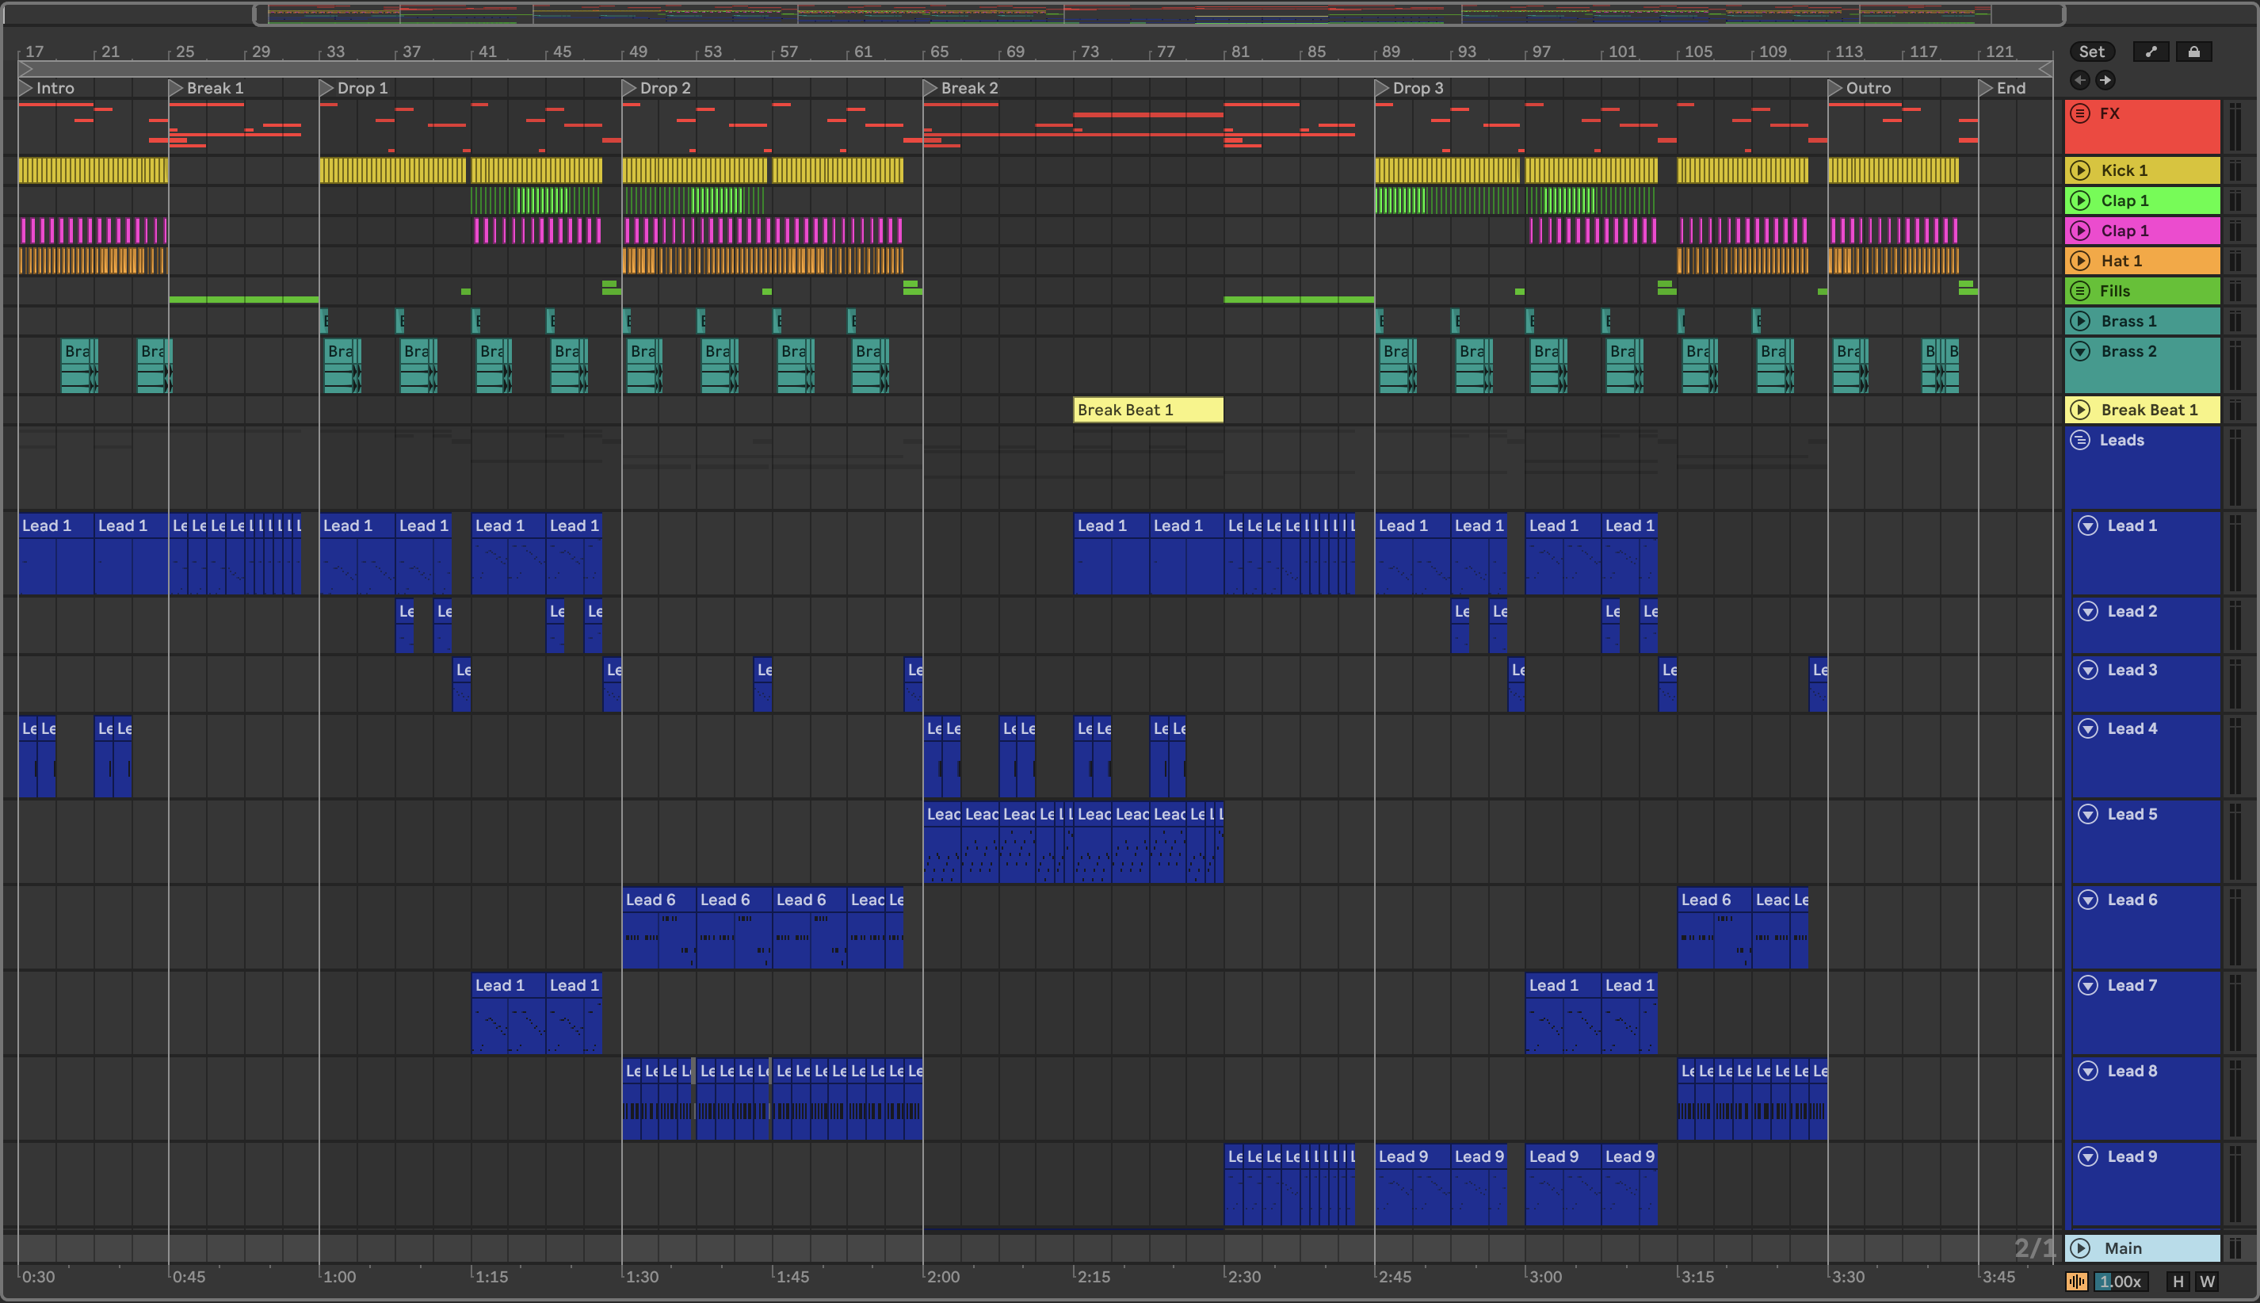2260x1303 pixels.
Task: Unfold the Break Beat 1 track
Action: [x=2080, y=410]
